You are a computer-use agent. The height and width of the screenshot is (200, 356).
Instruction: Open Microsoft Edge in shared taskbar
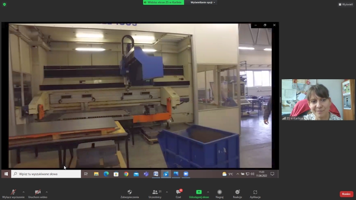(x=106, y=174)
